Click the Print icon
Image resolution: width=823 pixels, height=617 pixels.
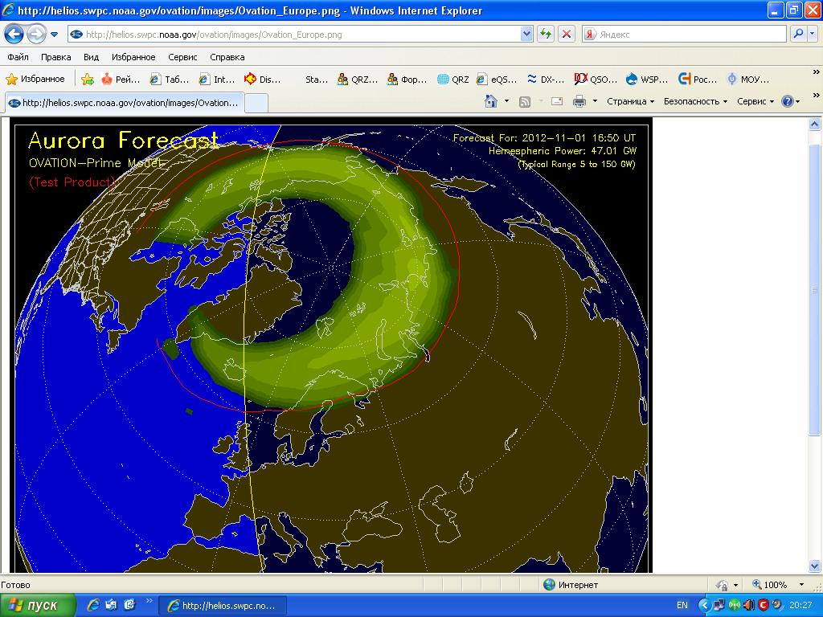coord(579,101)
